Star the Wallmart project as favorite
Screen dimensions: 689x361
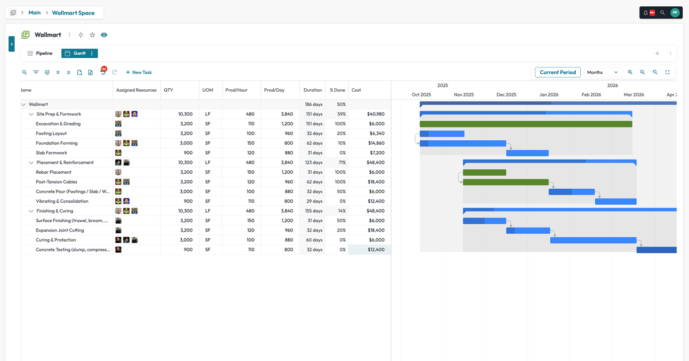tap(92, 35)
